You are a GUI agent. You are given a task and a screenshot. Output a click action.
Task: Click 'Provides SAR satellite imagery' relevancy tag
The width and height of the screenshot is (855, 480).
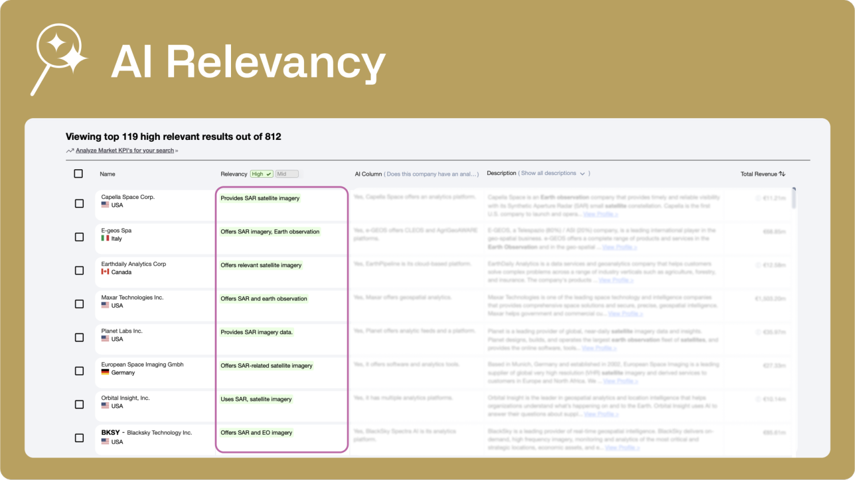point(260,198)
